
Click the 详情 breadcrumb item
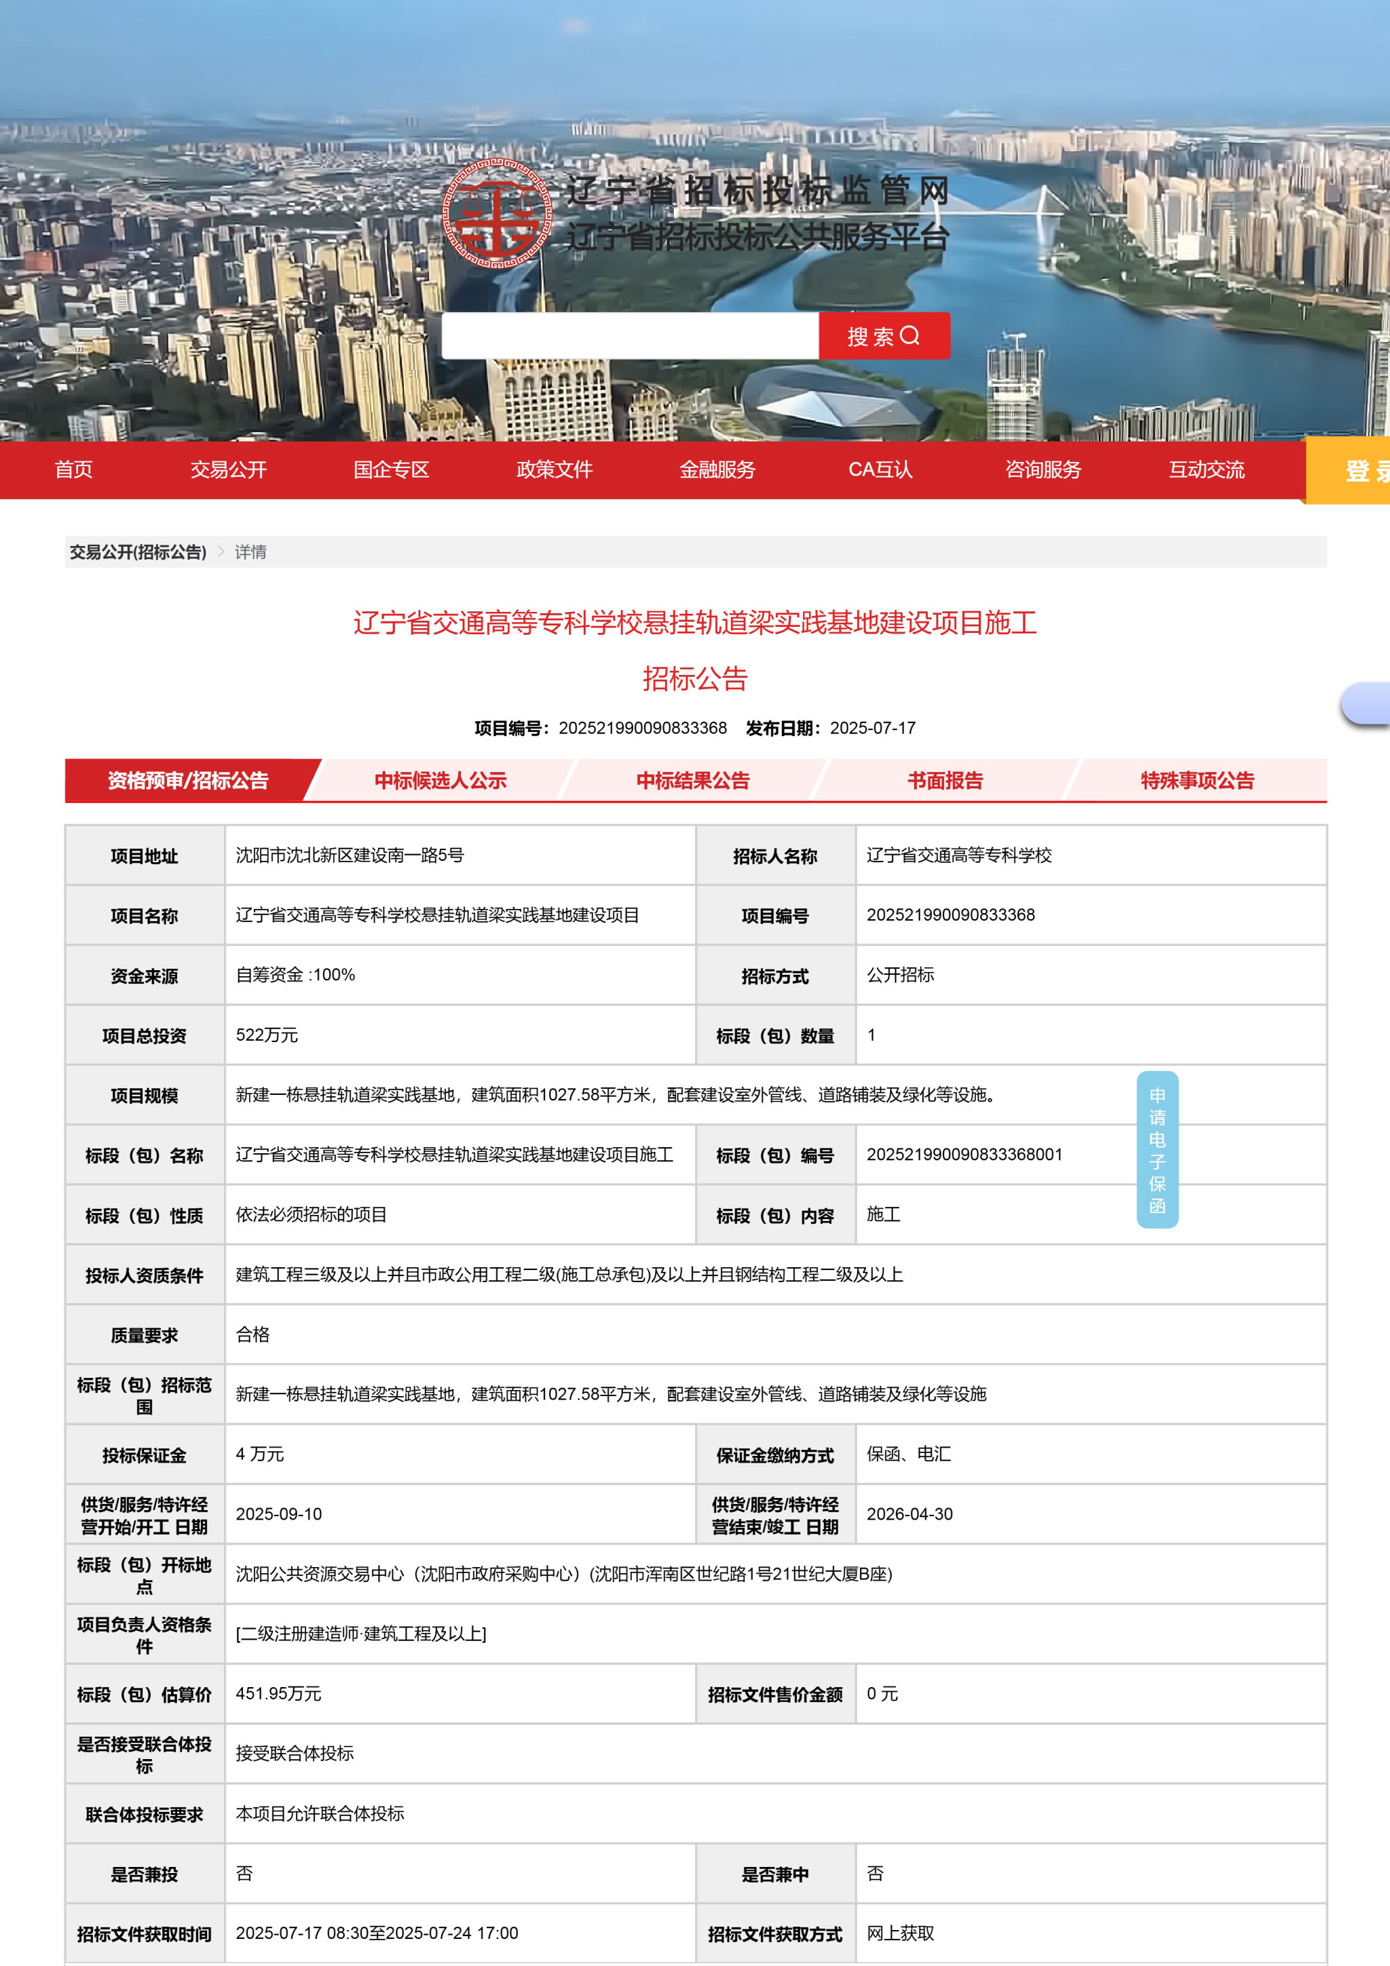coord(251,552)
